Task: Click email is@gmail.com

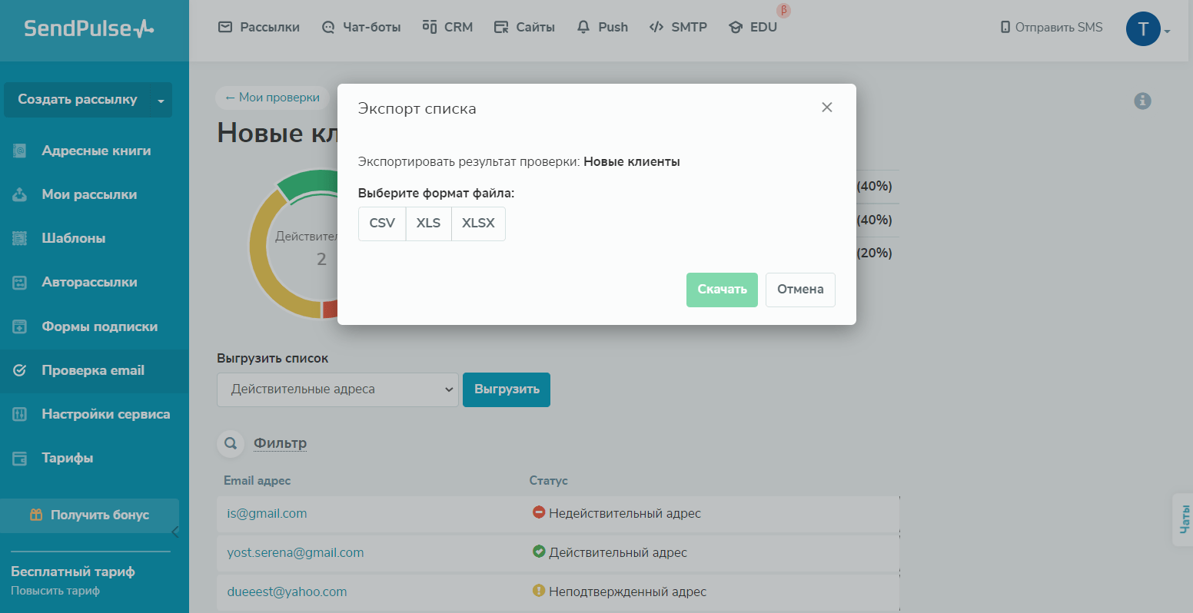Action: pyautogui.click(x=267, y=513)
